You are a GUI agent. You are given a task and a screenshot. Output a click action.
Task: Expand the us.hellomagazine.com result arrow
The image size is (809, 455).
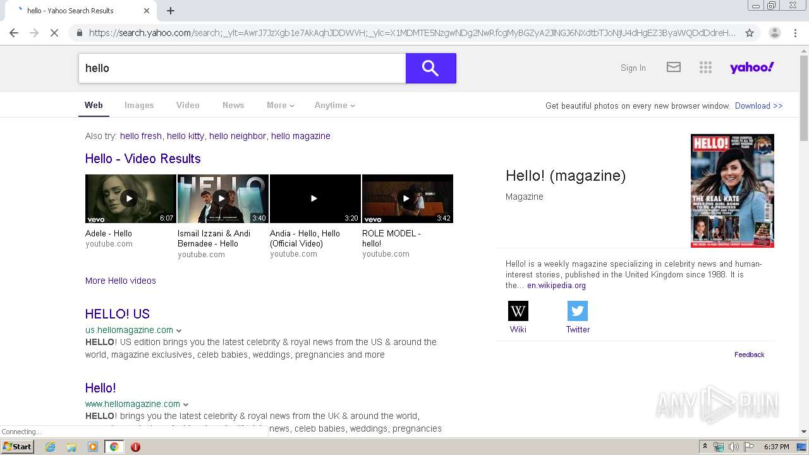coord(179,331)
